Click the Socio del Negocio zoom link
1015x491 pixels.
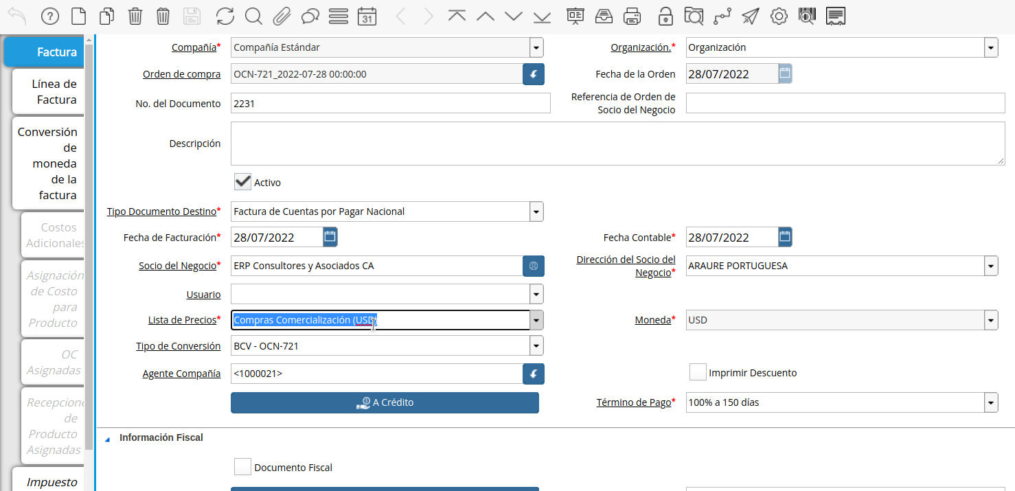[x=534, y=266]
